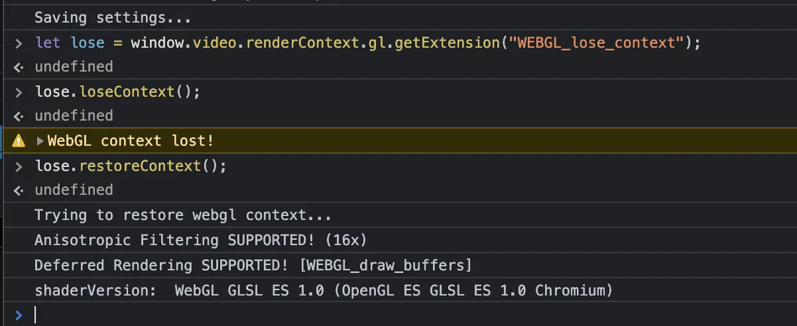Focus the empty console input line
Viewport: 797px width, 326px height.
click(x=398, y=315)
